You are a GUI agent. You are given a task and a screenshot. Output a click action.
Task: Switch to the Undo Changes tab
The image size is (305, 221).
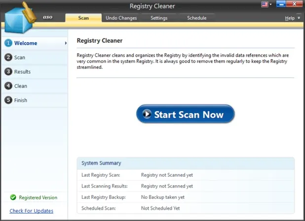[121, 18]
